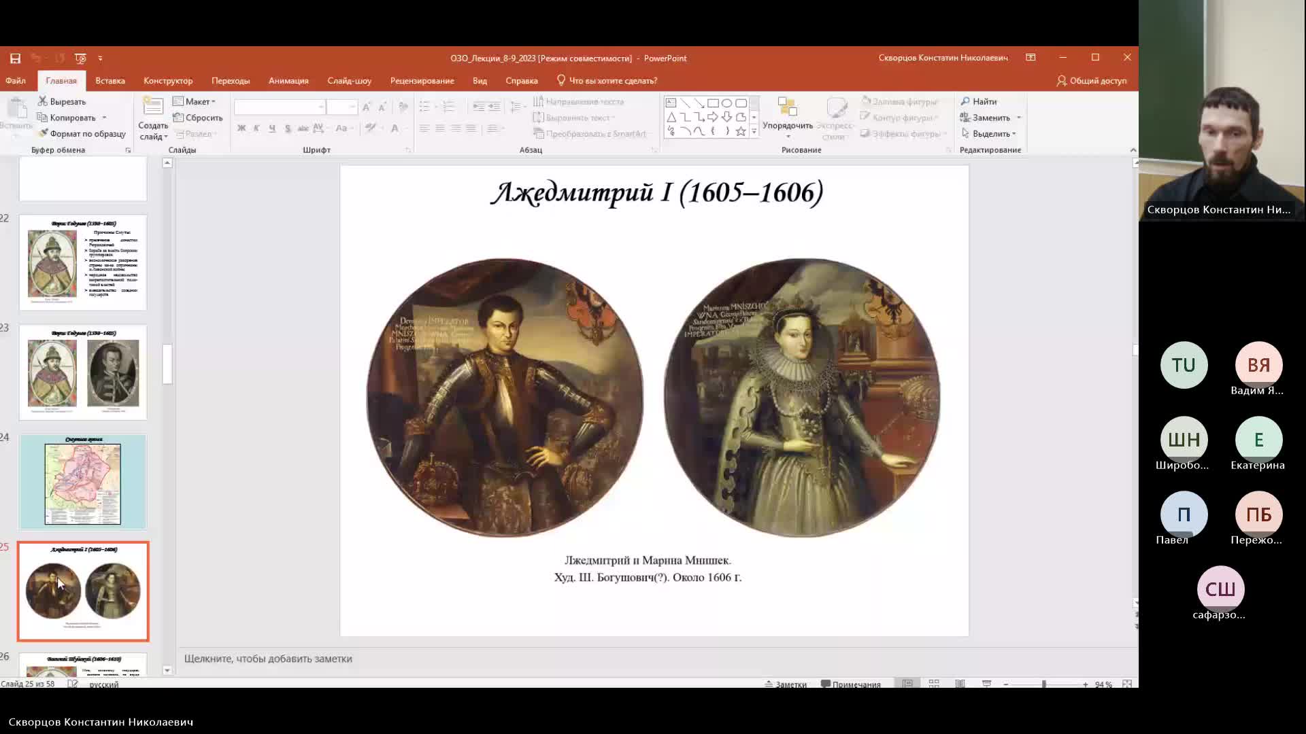
Task: Switch to Normal view icon in status bar
Action: (907, 684)
